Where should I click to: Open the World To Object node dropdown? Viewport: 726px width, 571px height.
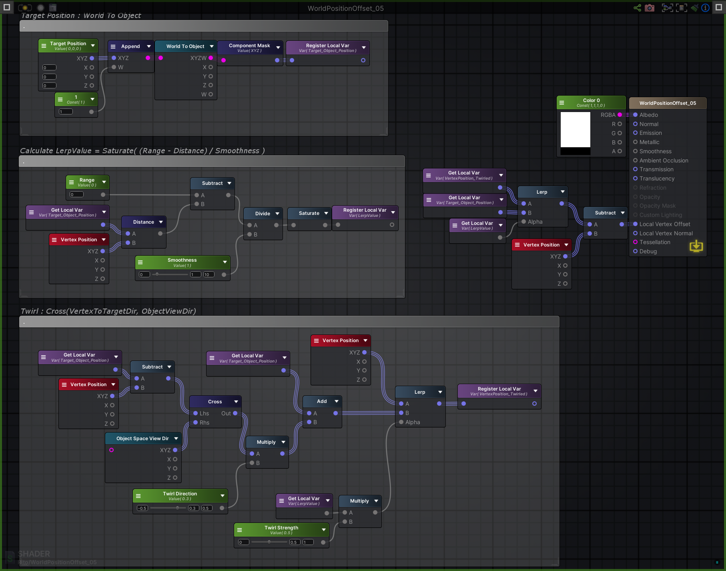[x=212, y=46]
